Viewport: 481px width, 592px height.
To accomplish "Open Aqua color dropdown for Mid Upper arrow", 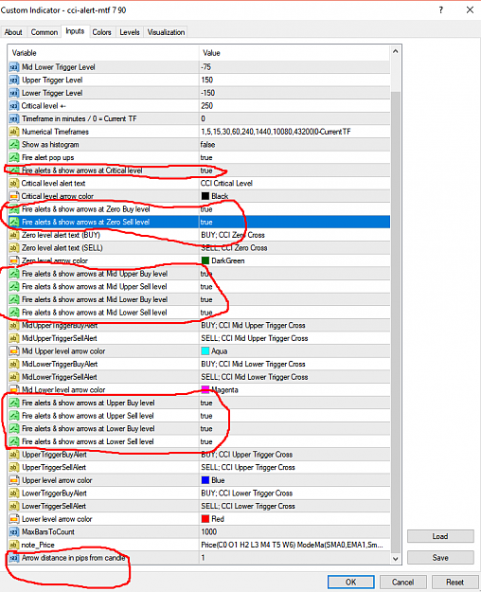I will (x=294, y=351).
